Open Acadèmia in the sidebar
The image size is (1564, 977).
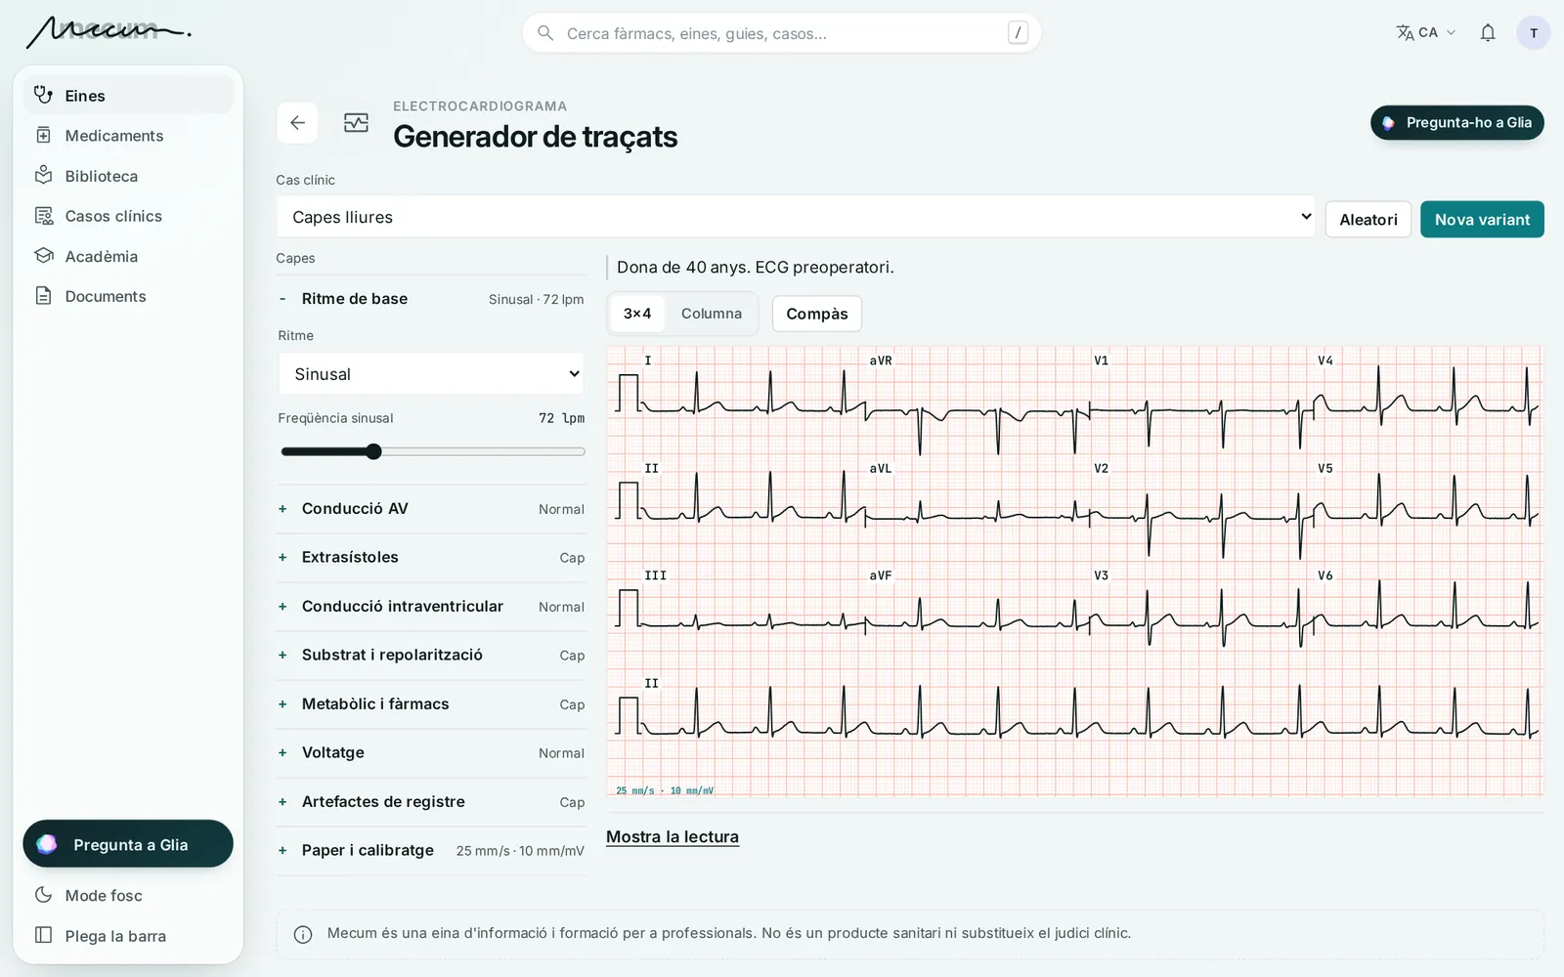[128, 256]
